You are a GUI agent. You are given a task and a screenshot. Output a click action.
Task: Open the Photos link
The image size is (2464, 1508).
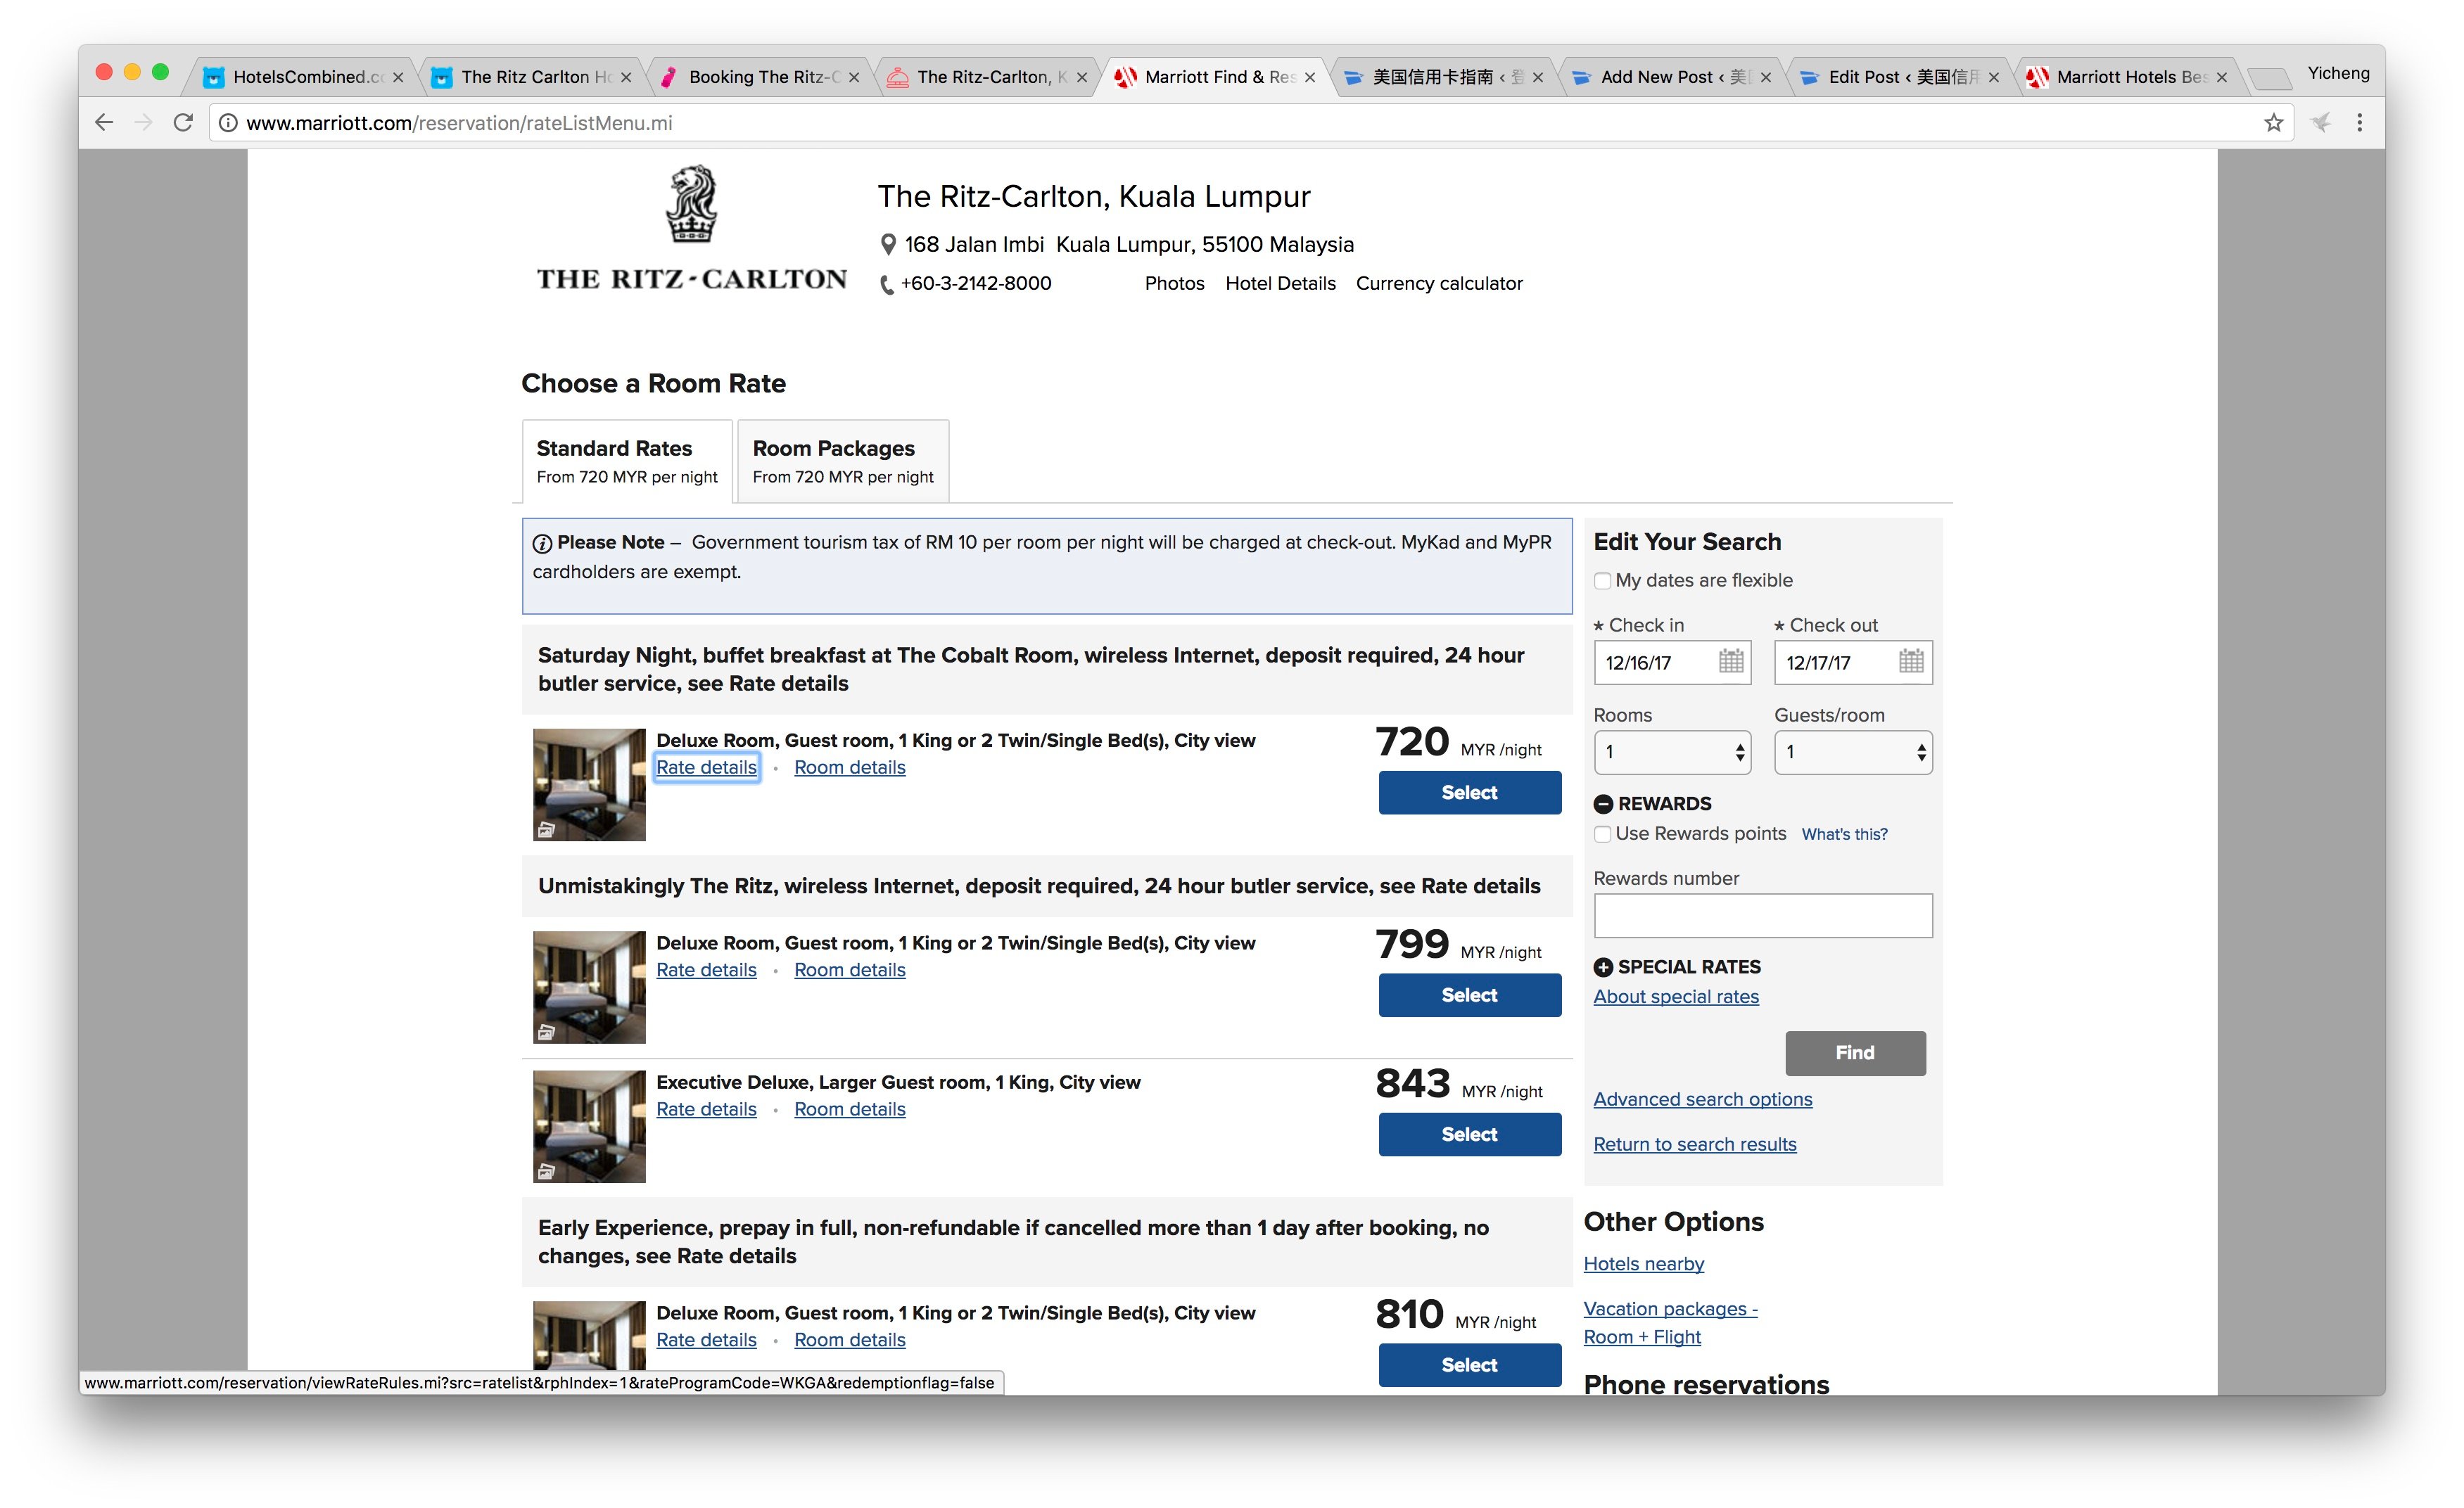point(1174,284)
